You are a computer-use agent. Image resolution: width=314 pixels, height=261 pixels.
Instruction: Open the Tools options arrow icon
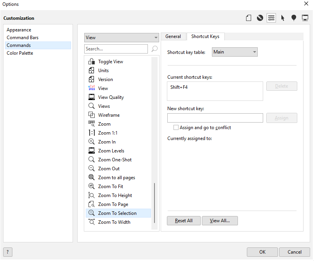[283, 18]
